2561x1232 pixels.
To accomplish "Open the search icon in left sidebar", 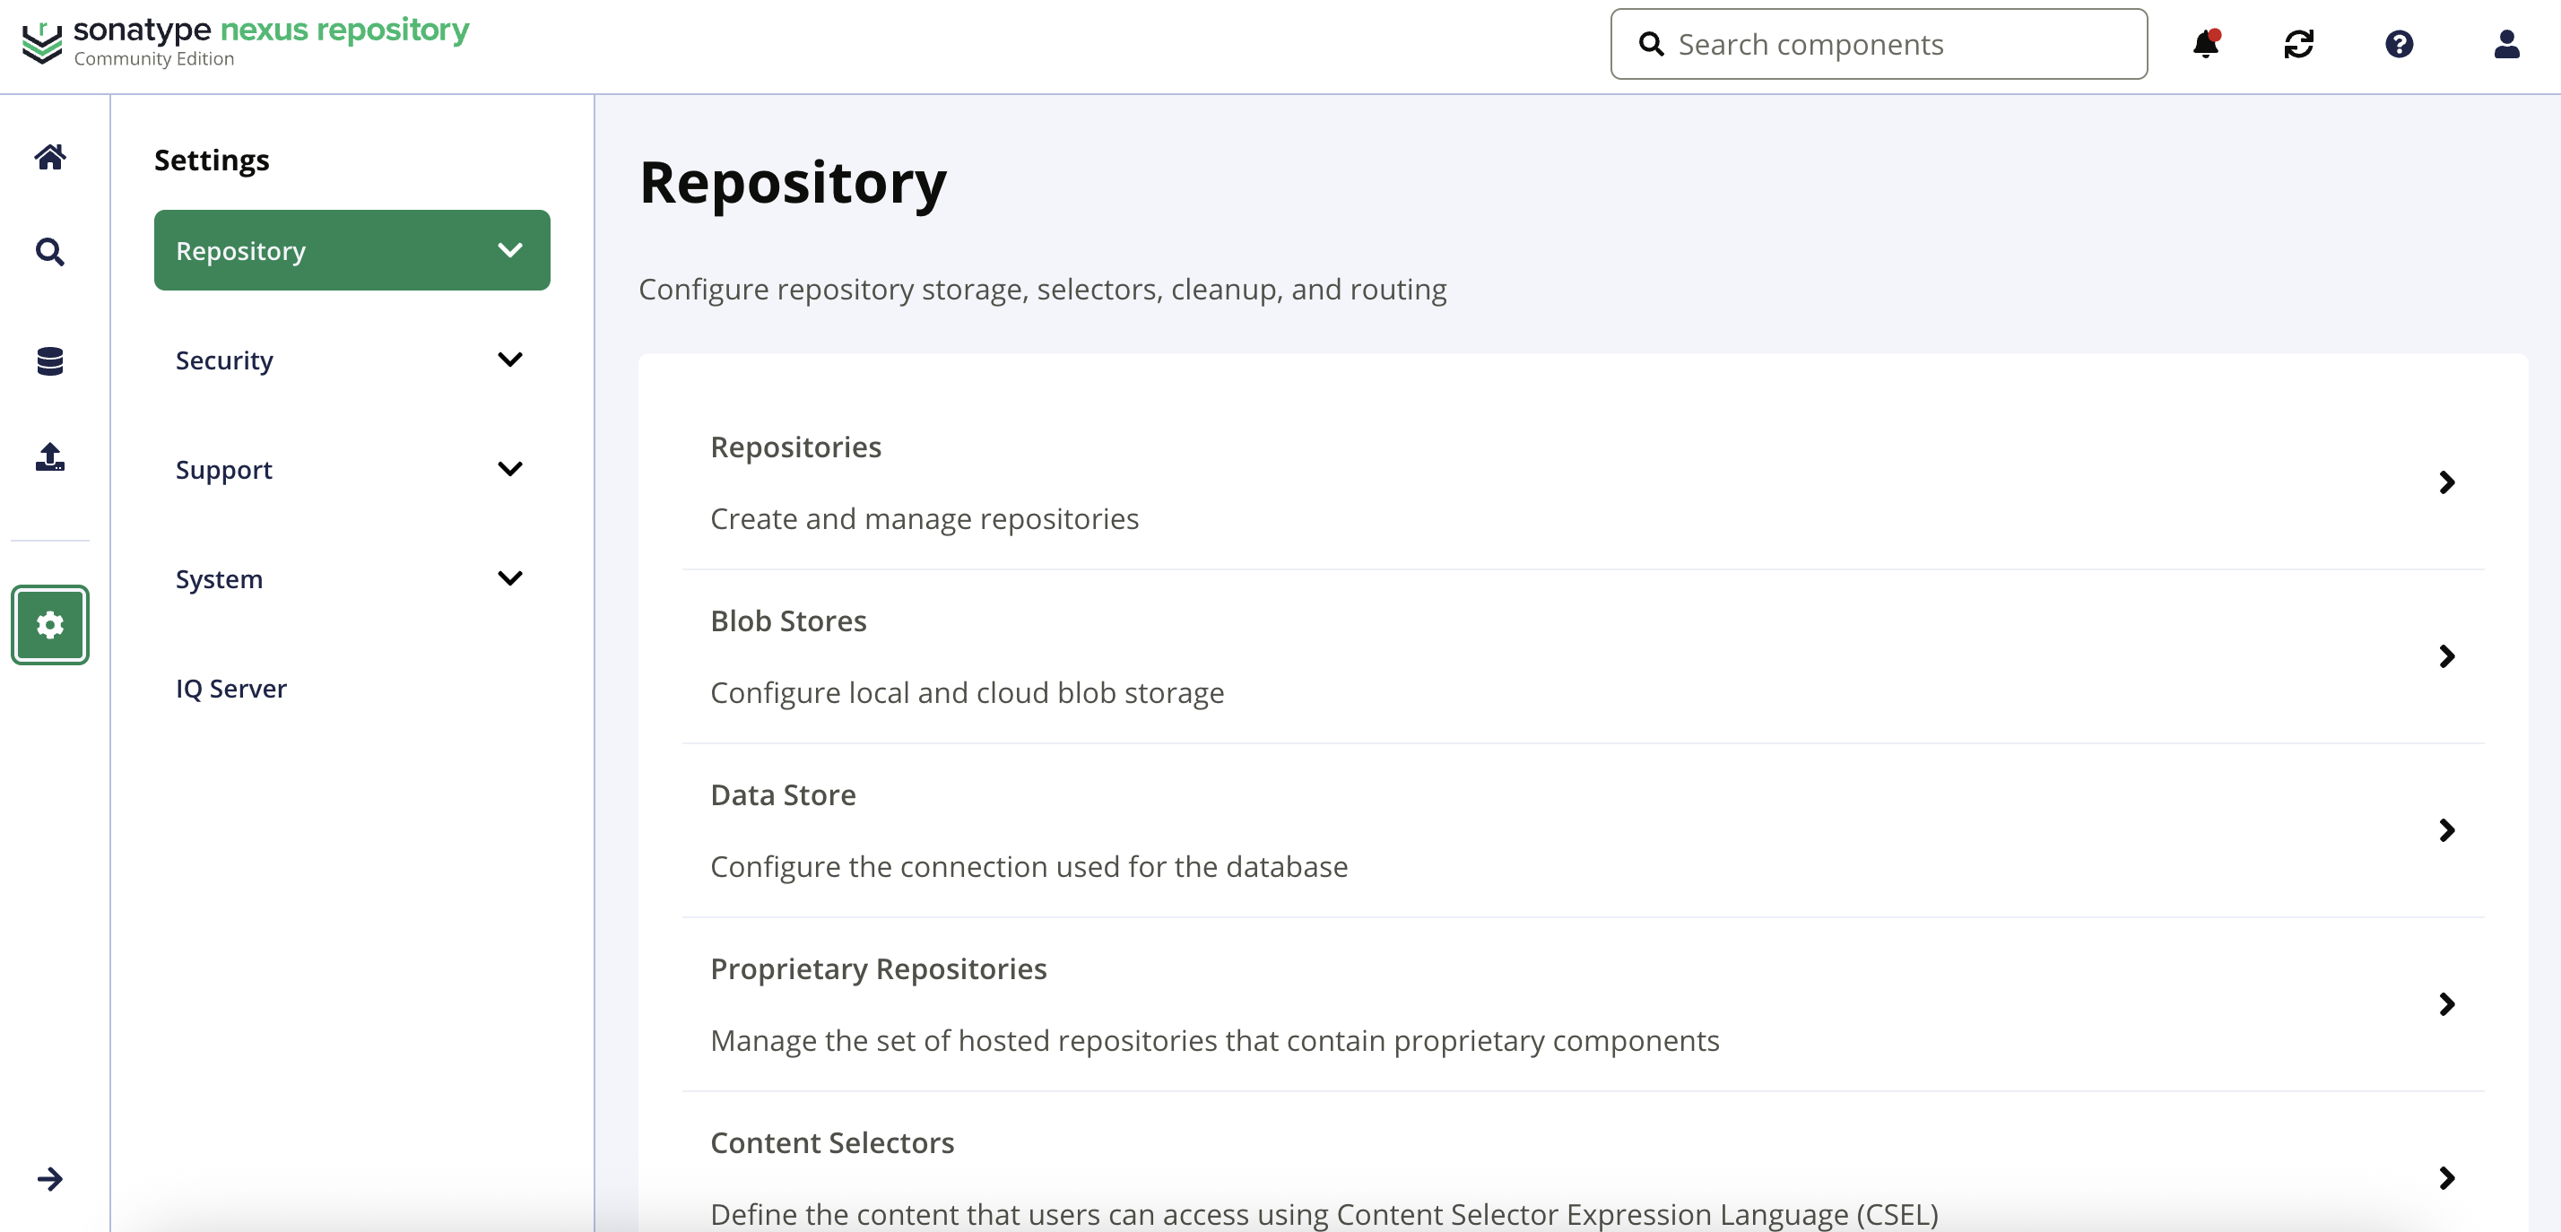I will [49, 252].
